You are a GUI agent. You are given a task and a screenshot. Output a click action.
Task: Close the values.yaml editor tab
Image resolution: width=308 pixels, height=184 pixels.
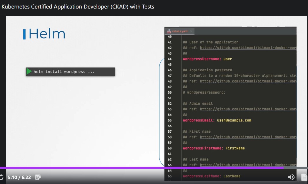pyautogui.click(x=191, y=31)
